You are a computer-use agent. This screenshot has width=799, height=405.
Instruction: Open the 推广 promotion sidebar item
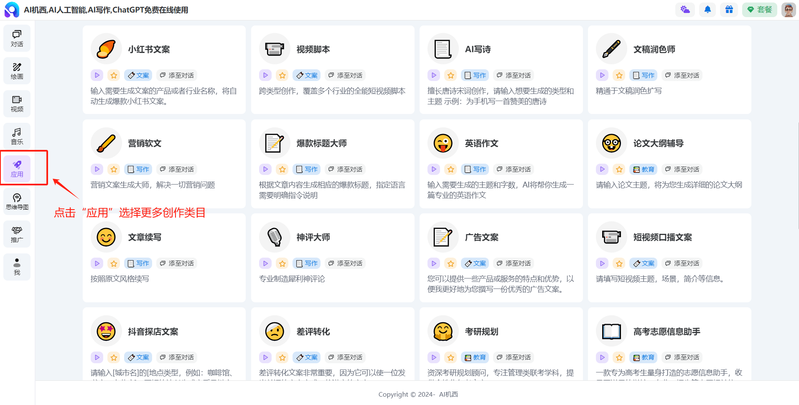pyautogui.click(x=17, y=234)
